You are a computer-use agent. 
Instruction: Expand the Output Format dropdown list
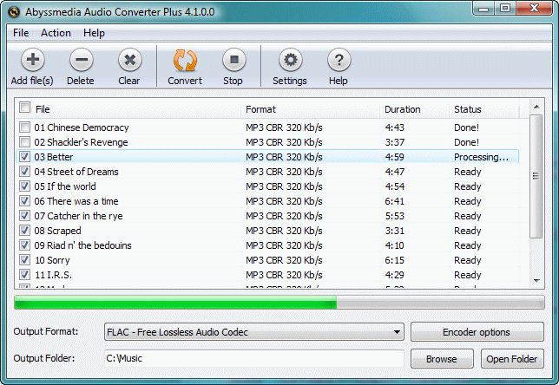point(397,332)
